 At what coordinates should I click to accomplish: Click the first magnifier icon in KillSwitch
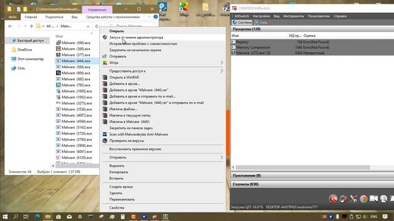[374, 198]
